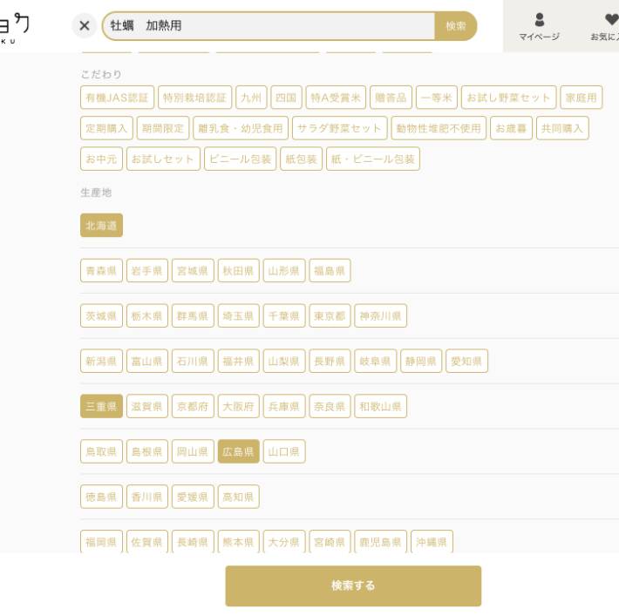Select 高知県 prefecture
Image resolution: width=619 pixels, height=616 pixels.
tap(238, 497)
